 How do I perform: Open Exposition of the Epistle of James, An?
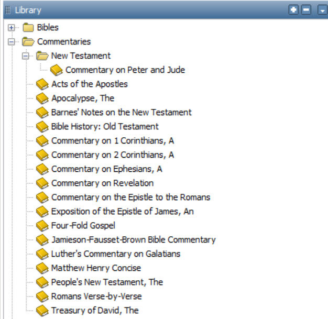click(123, 212)
